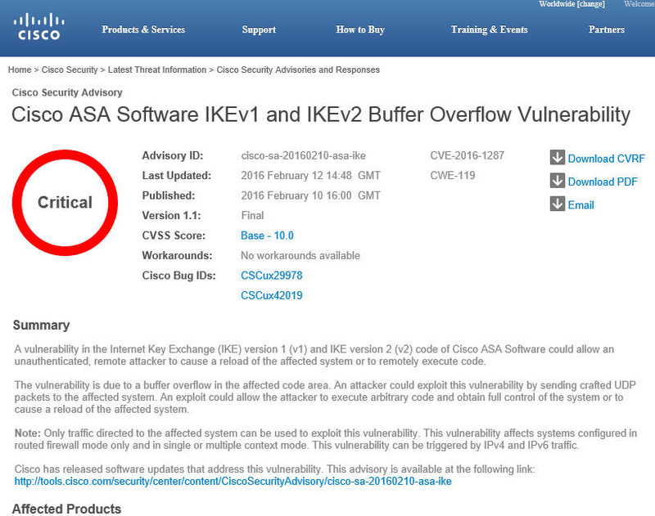Open the Support menu
Screen dimensions: 655x516
[x=259, y=30]
